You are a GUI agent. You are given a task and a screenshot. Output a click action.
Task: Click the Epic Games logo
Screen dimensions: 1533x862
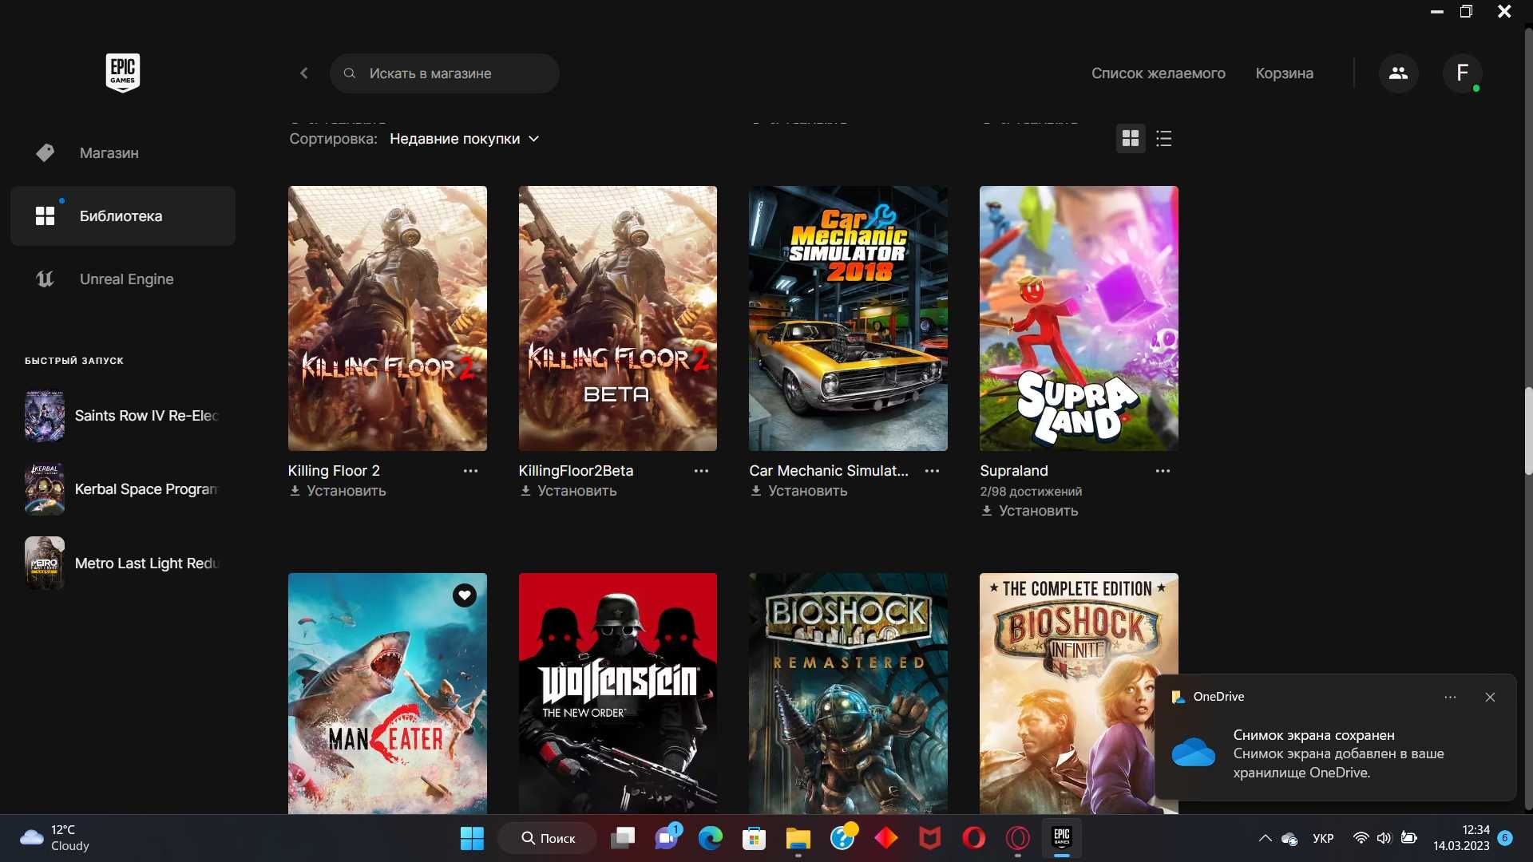(123, 73)
